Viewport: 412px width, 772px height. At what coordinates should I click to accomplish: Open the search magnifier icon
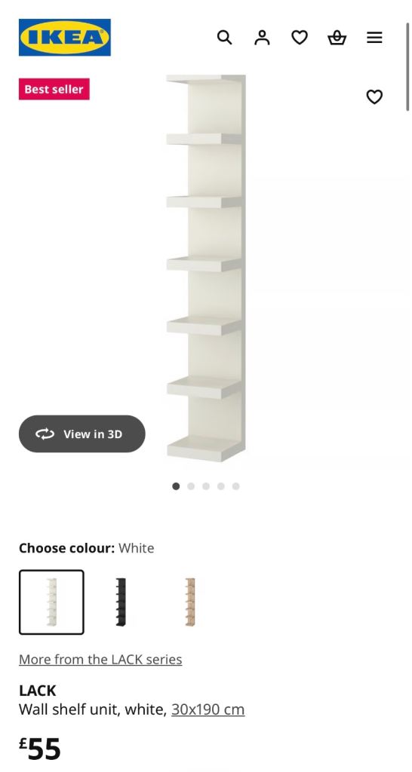[x=224, y=38]
